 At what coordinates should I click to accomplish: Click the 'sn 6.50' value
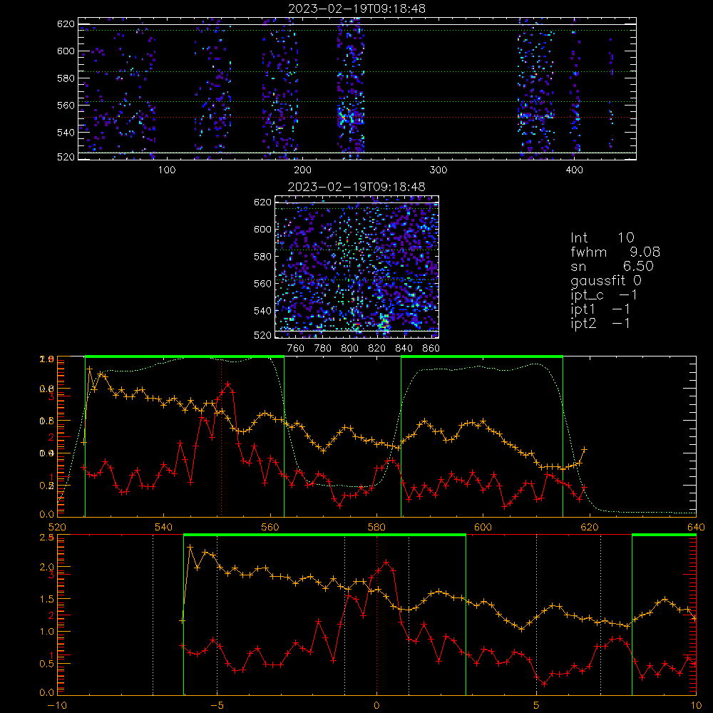point(612,266)
